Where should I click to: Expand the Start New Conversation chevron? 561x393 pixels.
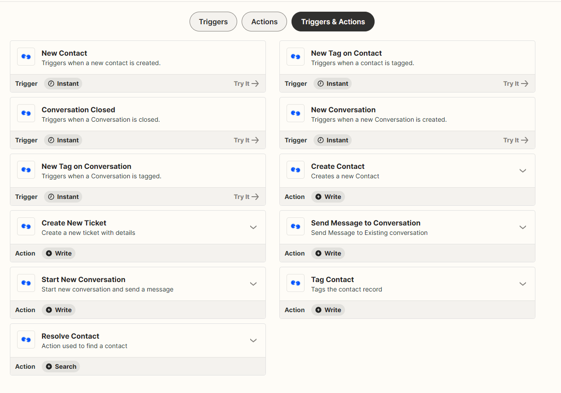tap(253, 284)
